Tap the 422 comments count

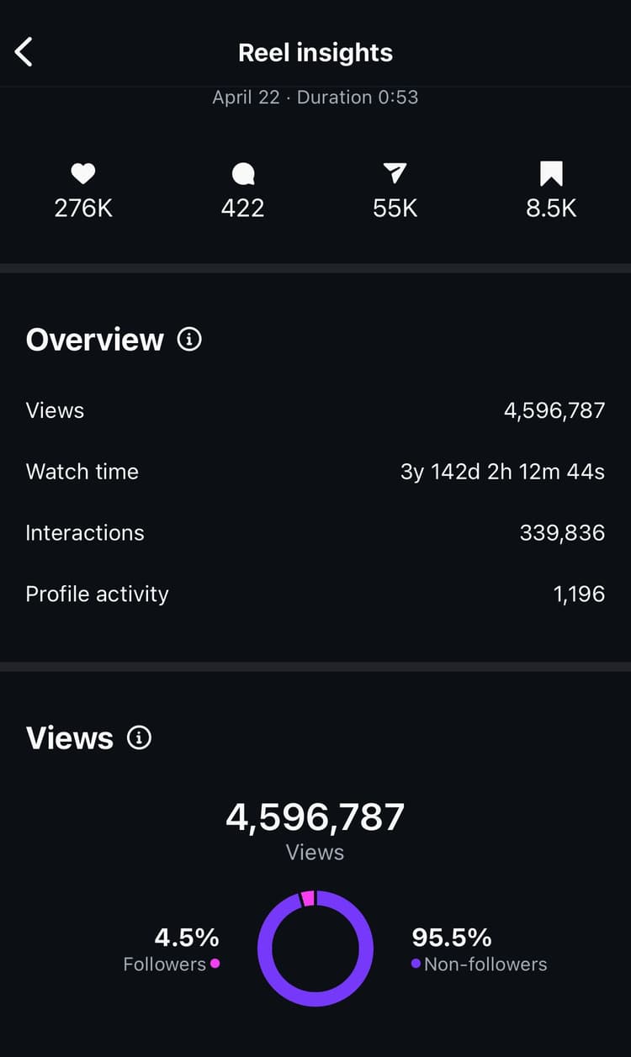pyautogui.click(x=242, y=209)
